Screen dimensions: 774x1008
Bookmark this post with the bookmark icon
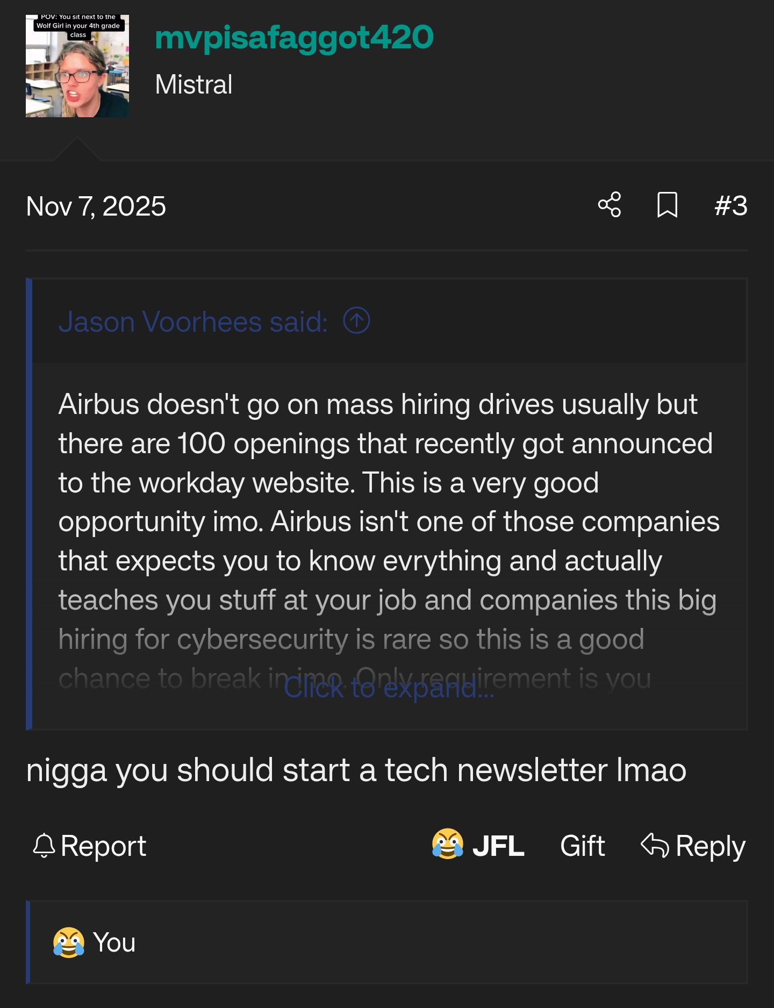(667, 205)
